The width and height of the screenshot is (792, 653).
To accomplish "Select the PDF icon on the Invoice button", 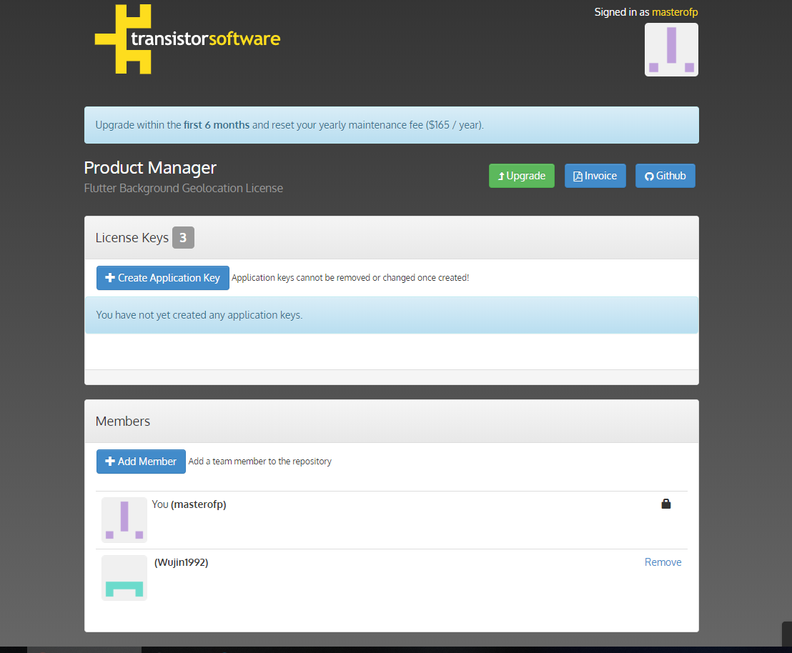I will [x=577, y=175].
